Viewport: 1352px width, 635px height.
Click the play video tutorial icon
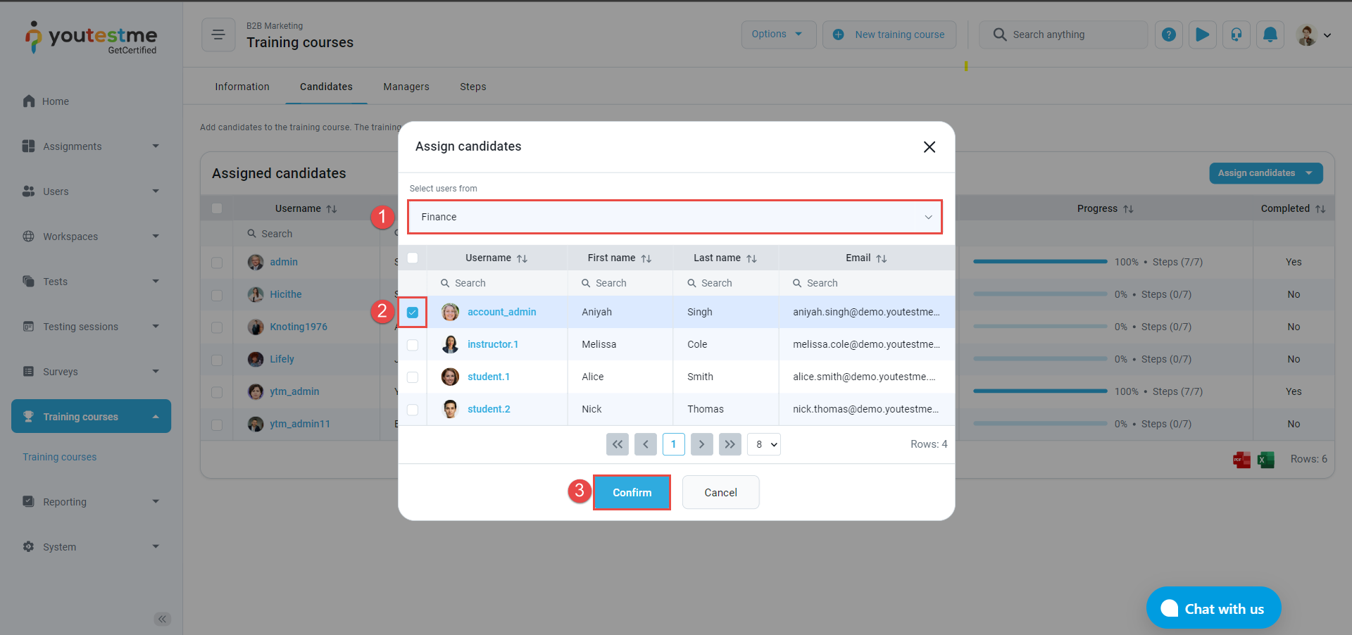[1203, 34]
